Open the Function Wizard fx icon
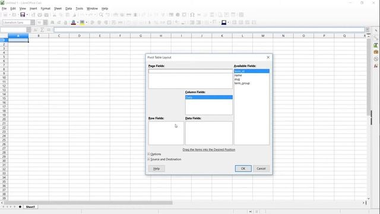This screenshot has height=214, width=380. [x=36, y=30]
